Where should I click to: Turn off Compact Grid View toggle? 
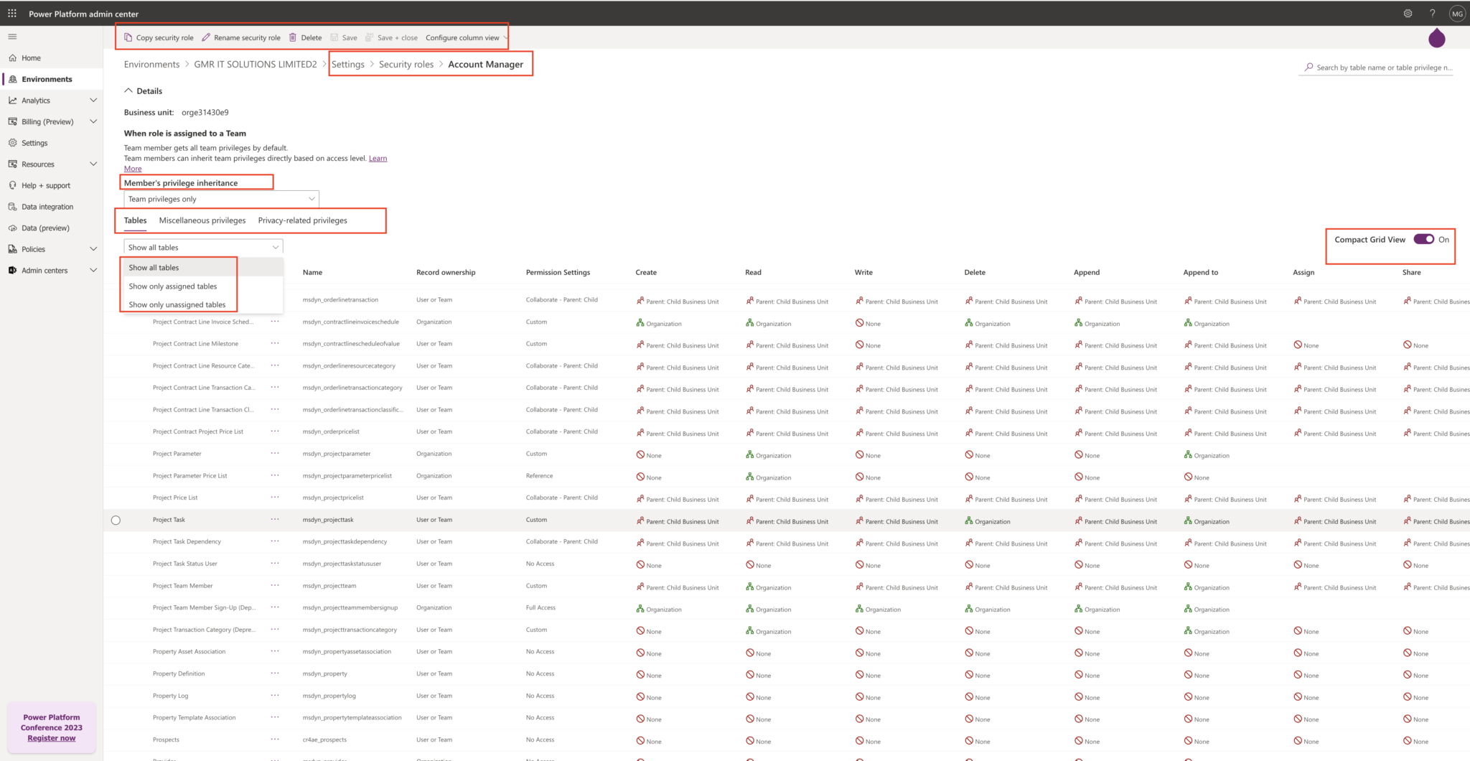point(1424,239)
